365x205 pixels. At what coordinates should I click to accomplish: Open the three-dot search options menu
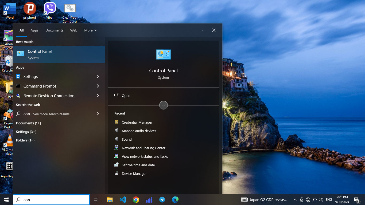[x=203, y=30]
